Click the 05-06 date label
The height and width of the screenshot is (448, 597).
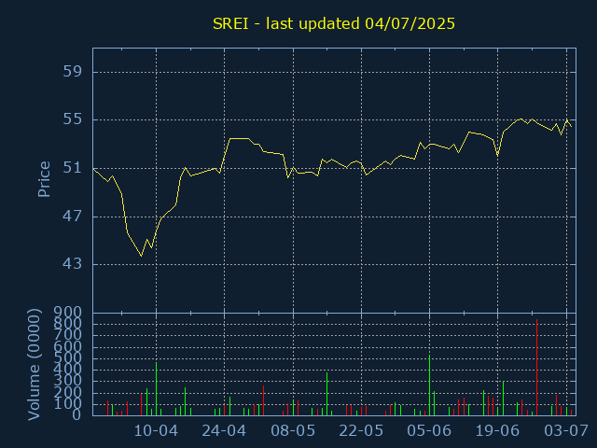(x=429, y=431)
